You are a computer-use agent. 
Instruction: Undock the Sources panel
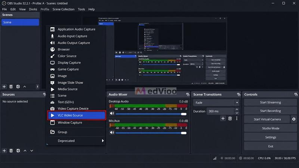(x=44, y=94)
